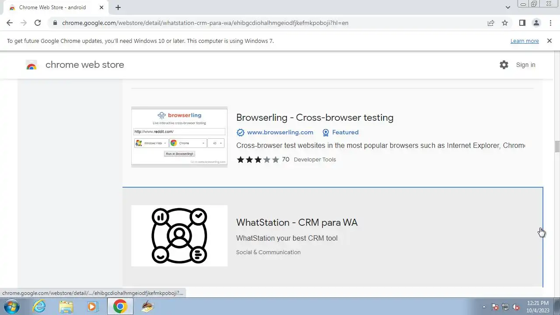560x315 pixels.
Task: Click the Developer Tools category text
Action: pyautogui.click(x=315, y=159)
